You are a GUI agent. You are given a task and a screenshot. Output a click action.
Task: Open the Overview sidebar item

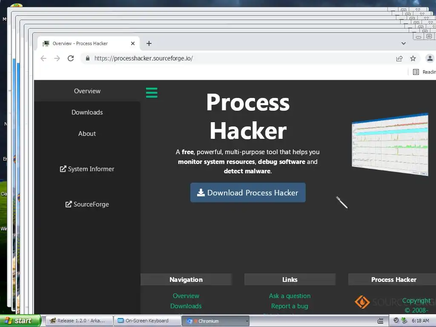pyautogui.click(x=87, y=91)
